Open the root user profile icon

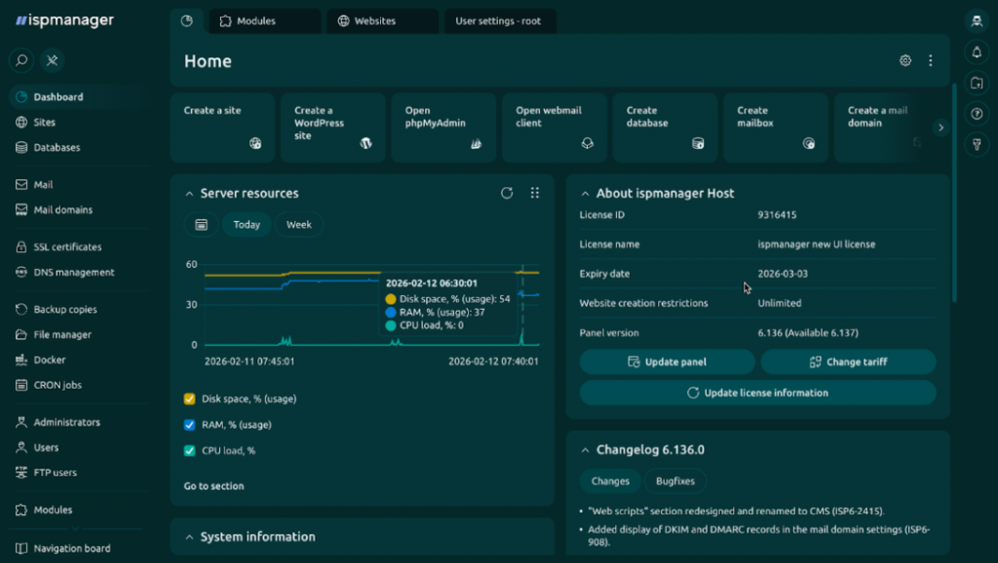pos(976,21)
